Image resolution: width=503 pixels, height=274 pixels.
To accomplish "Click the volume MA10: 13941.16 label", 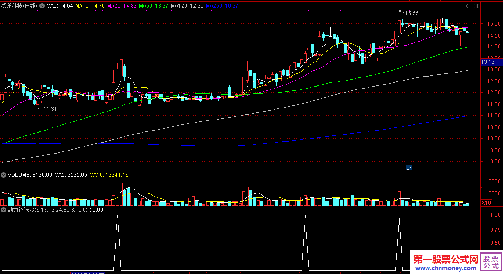I will [x=109, y=175].
